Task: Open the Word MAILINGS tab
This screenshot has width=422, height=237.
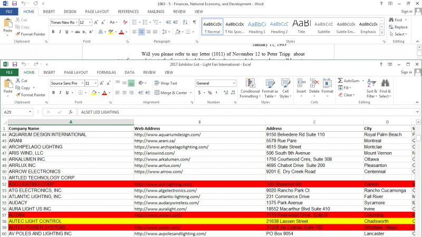Action: click(156, 12)
